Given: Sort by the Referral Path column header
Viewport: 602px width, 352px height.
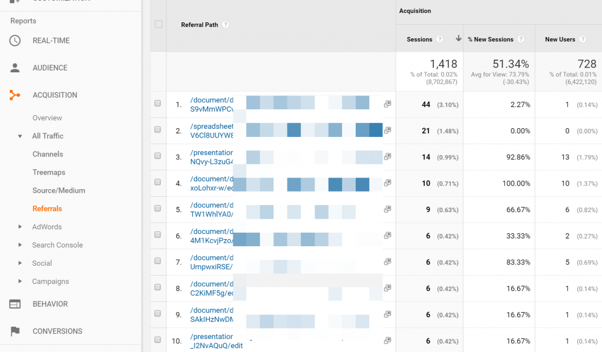Looking at the screenshot, I should [x=199, y=25].
